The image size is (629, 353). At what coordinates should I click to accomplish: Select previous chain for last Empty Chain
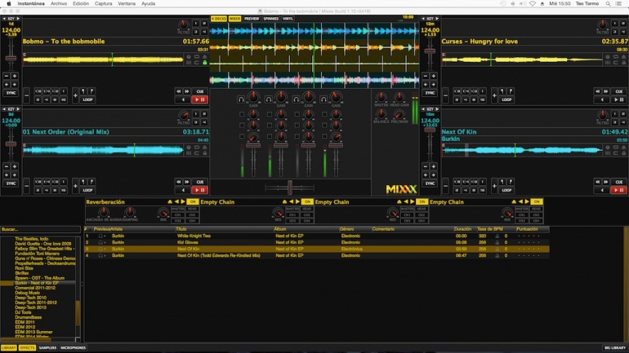pyautogui.click(x=520, y=201)
